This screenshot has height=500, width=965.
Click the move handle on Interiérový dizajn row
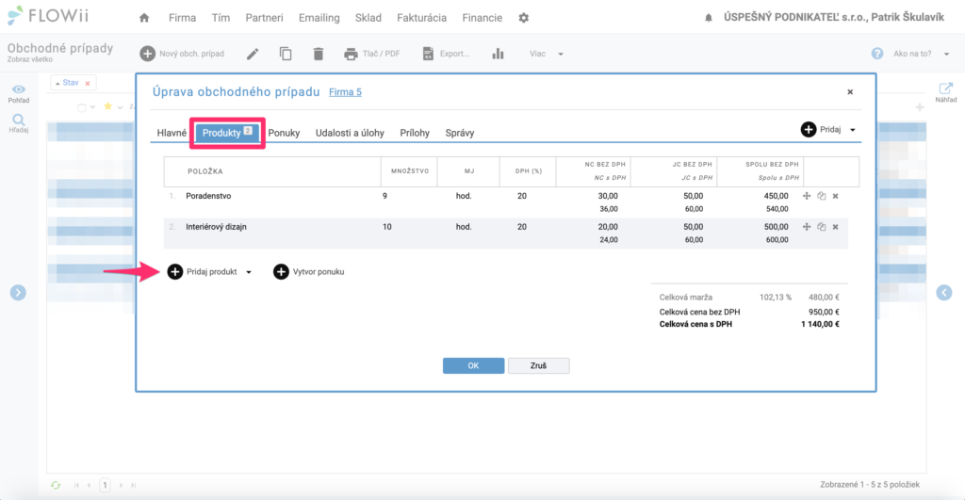(x=807, y=227)
